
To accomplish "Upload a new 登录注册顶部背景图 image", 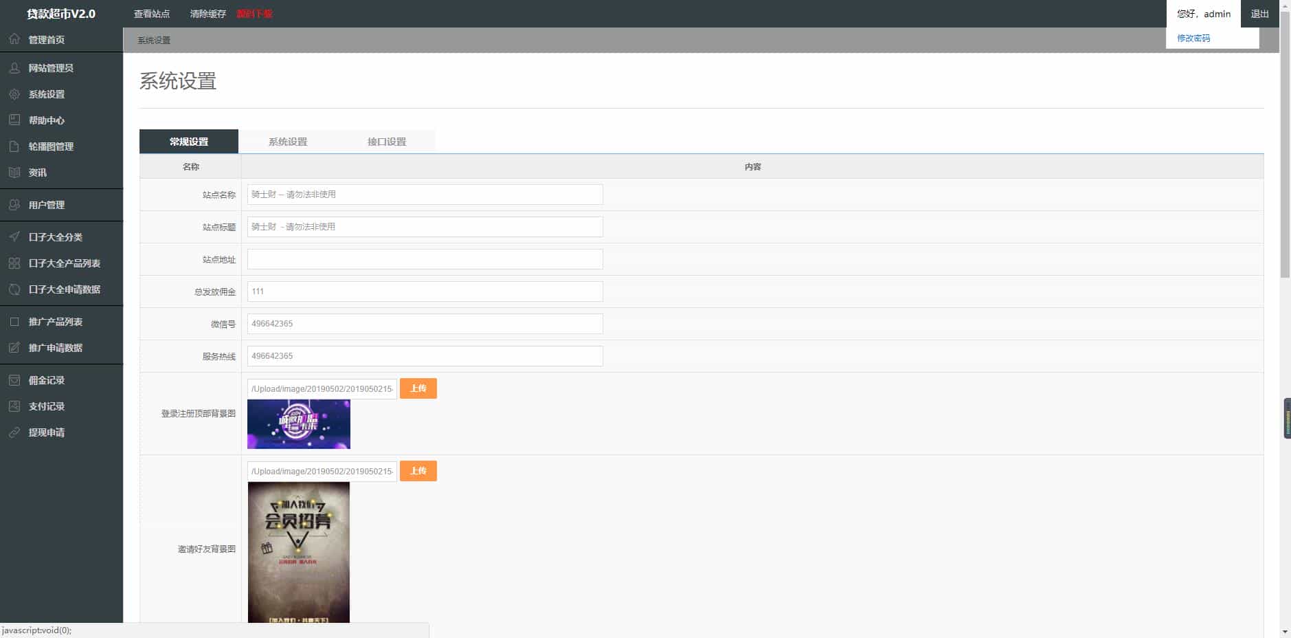I will coord(418,388).
